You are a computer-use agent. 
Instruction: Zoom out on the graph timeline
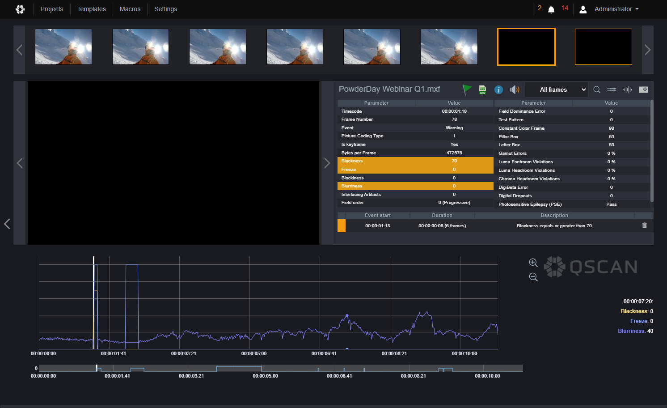(533, 277)
